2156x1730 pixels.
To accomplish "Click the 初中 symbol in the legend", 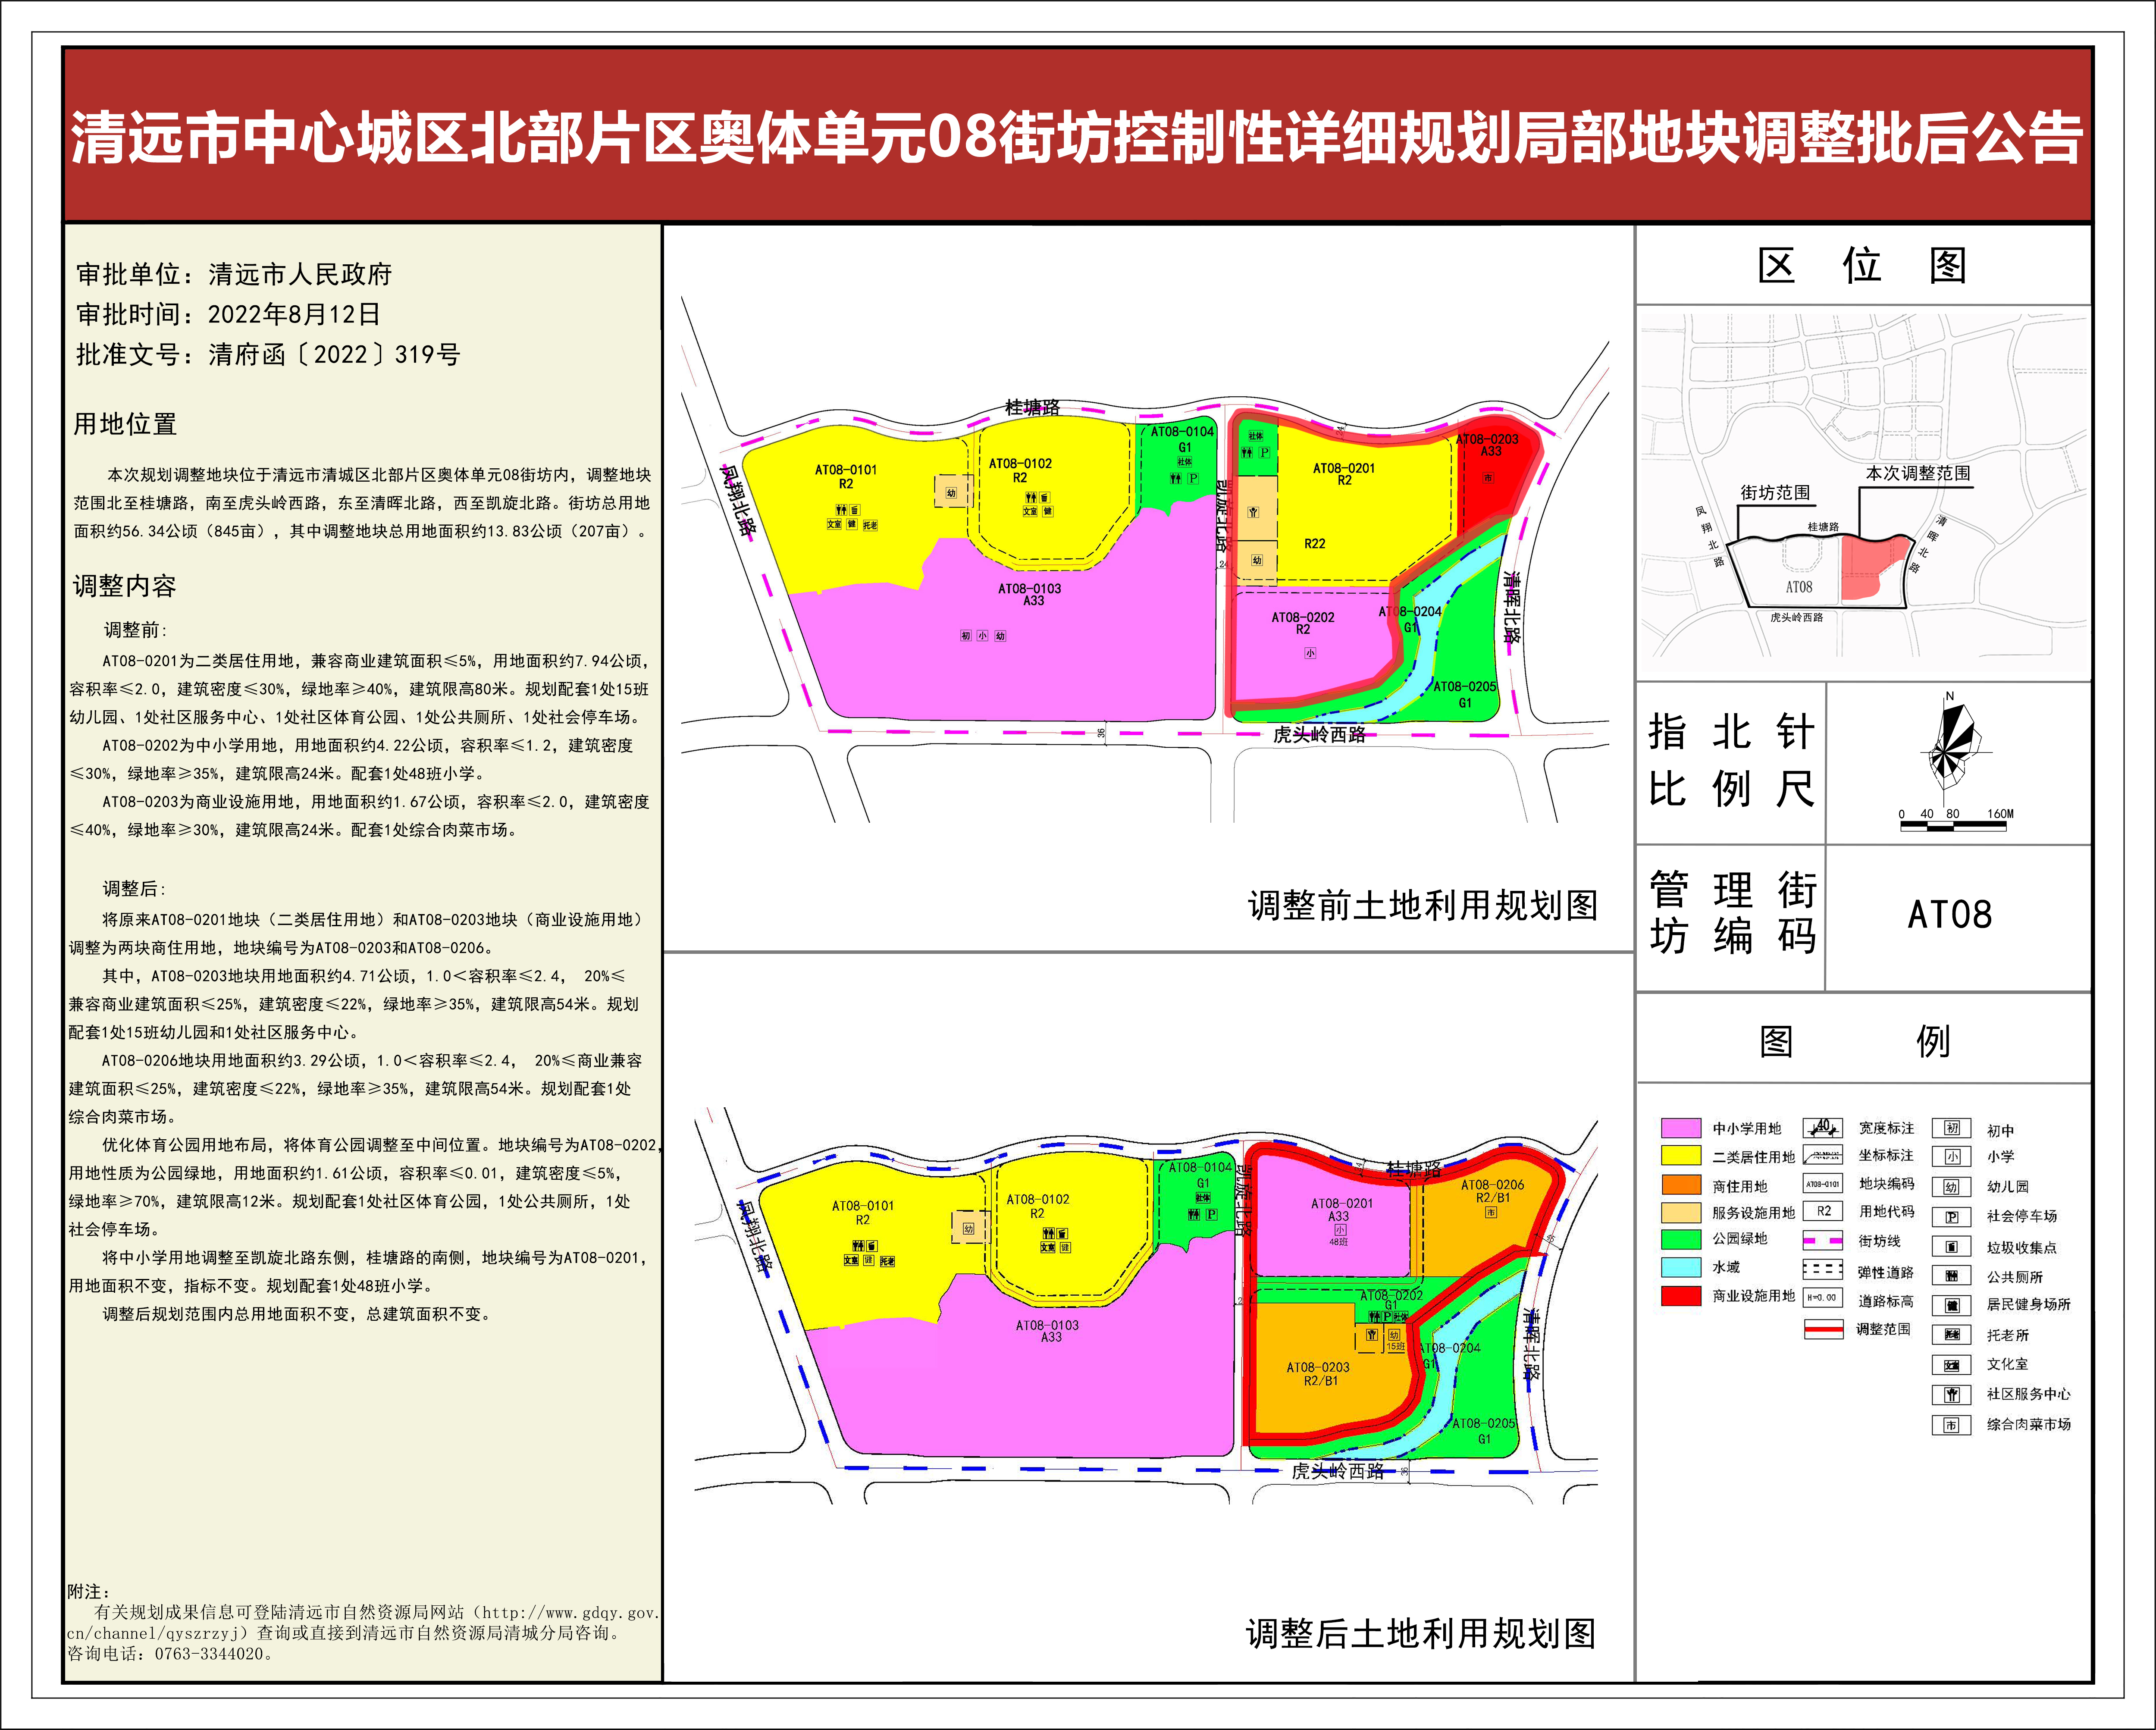I will (1951, 1128).
